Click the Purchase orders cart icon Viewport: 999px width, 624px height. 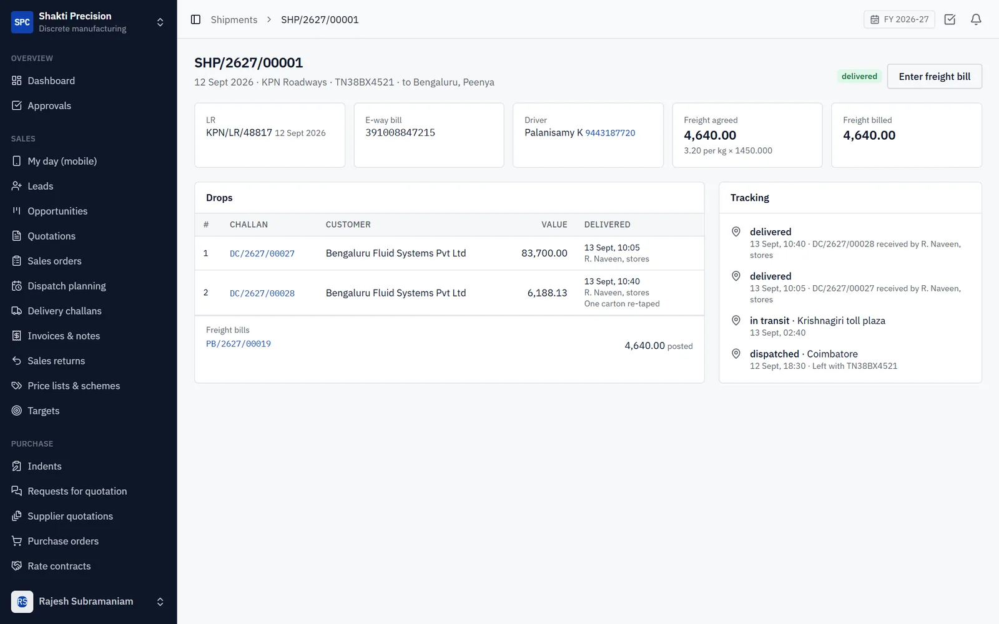(17, 541)
